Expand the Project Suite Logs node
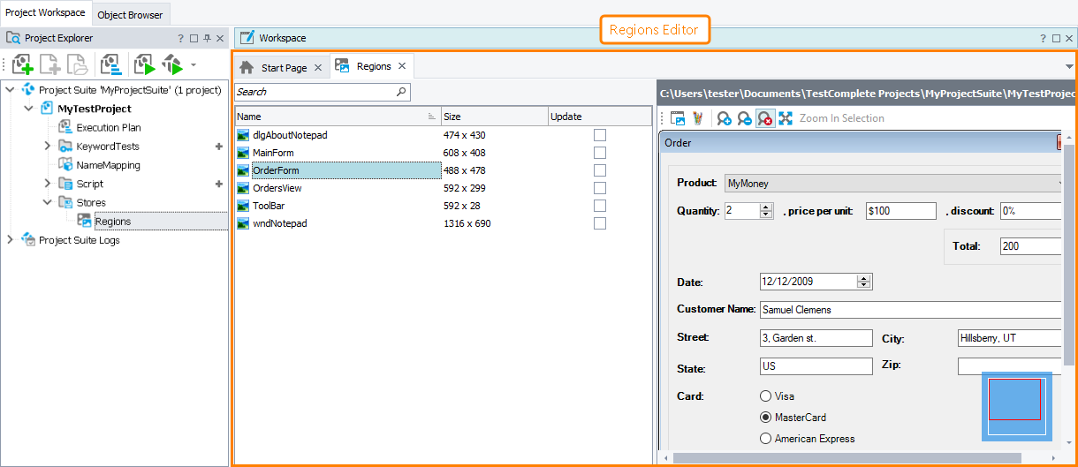Screen dimensions: 1078x467 10,240
